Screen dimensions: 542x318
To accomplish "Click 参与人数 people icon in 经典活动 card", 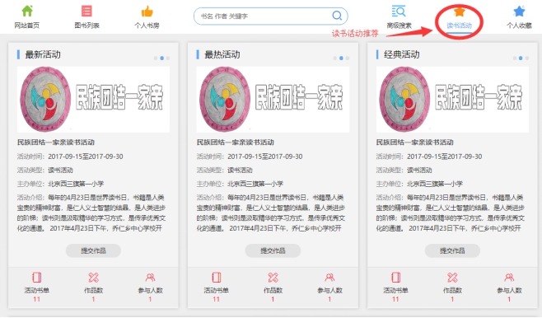I will pos(509,277).
